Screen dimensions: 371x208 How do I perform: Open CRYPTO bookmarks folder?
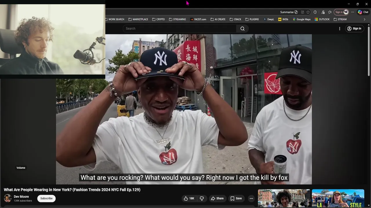(x=159, y=19)
